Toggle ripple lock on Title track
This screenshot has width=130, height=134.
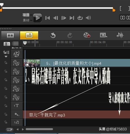(x=6, y=106)
